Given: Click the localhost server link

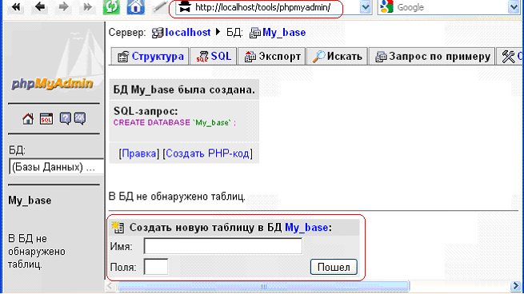Looking at the screenshot, I should 188,33.
